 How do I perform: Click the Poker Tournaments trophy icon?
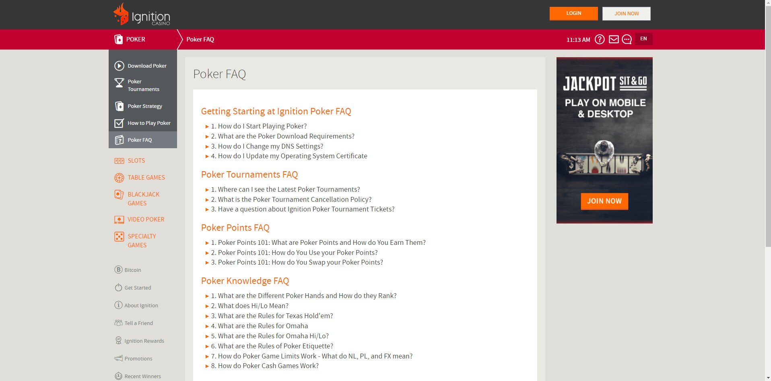(x=119, y=83)
